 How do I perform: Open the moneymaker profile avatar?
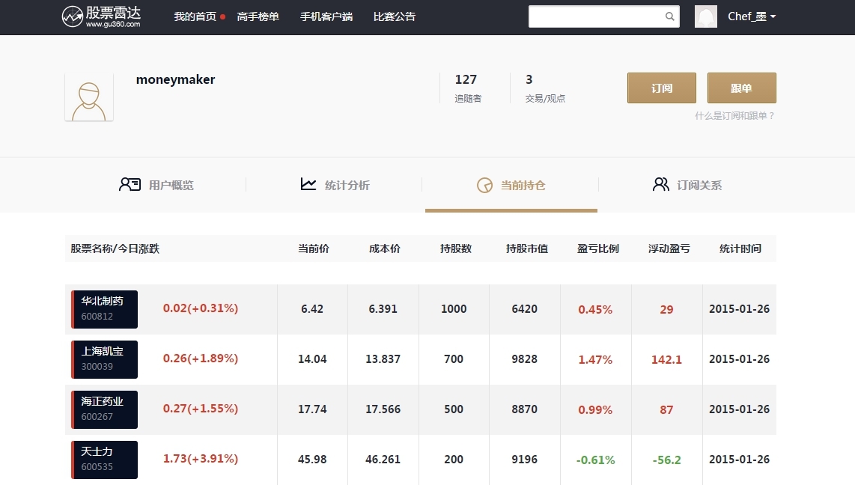(89, 97)
